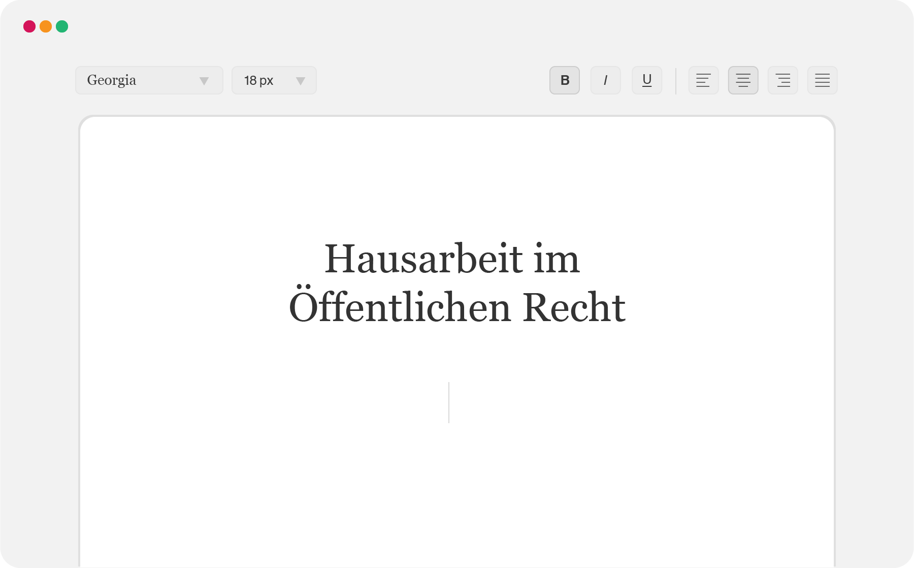Click the green traffic light button
Viewport: 914px width, 568px height.
click(x=61, y=26)
